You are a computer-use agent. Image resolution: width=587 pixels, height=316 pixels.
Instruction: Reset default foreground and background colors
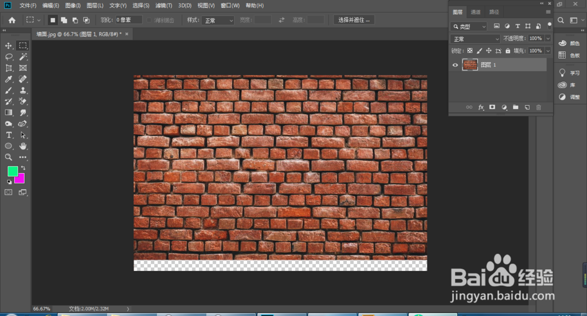click(x=9, y=182)
